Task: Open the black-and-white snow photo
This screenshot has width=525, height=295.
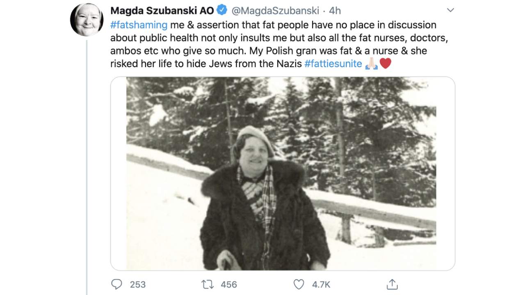Action: click(x=283, y=174)
